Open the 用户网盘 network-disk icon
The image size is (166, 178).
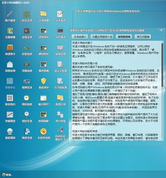[61, 115]
